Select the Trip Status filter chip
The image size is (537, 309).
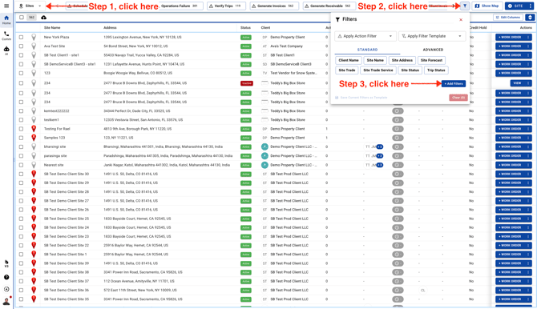[436, 70]
